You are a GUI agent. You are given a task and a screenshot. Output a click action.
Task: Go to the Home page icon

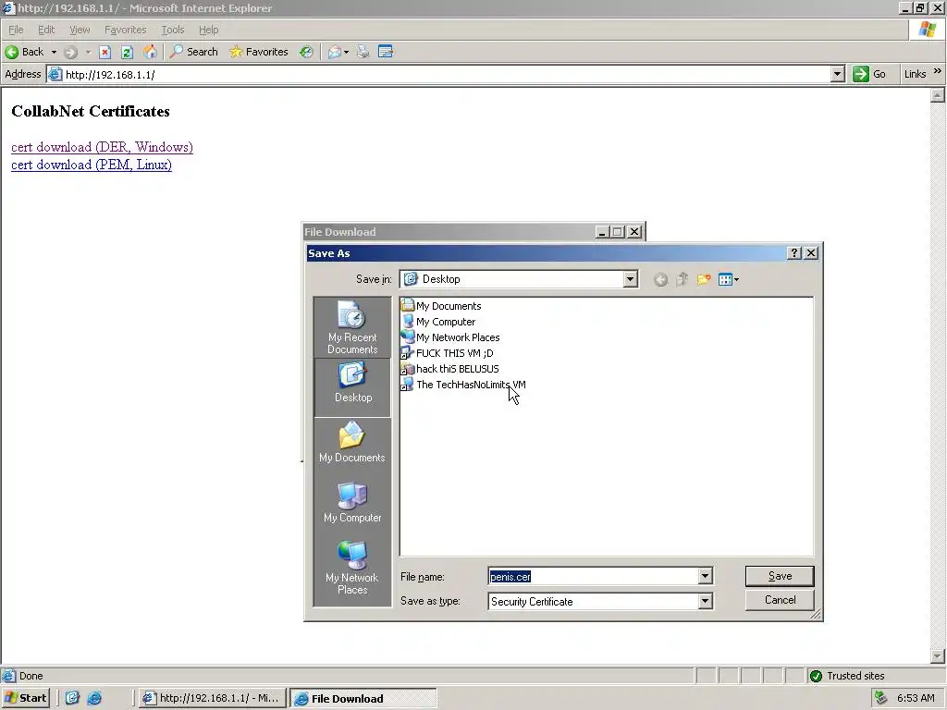[x=150, y=52]
